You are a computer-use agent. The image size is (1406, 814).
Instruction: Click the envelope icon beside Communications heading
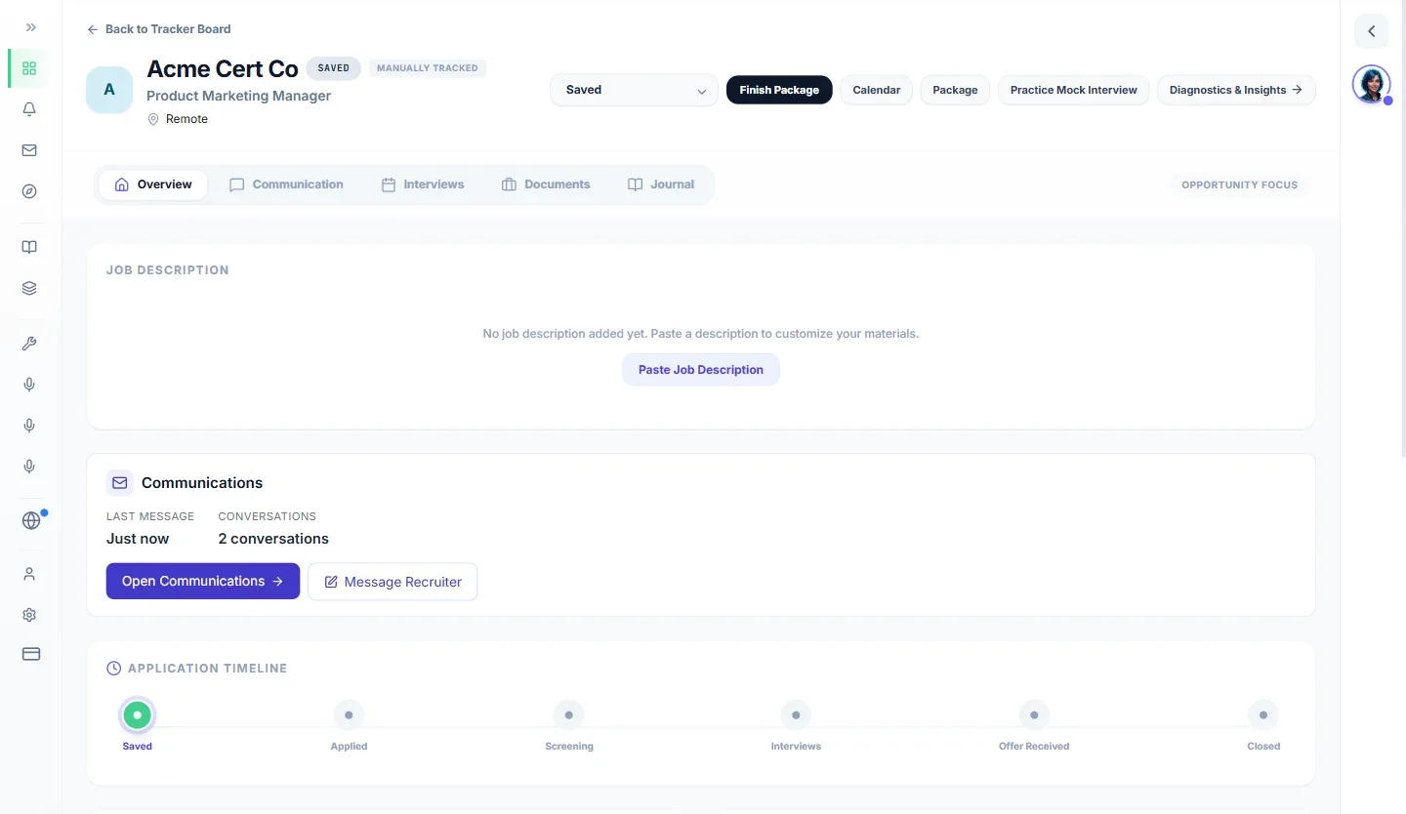tap(120, 483)
